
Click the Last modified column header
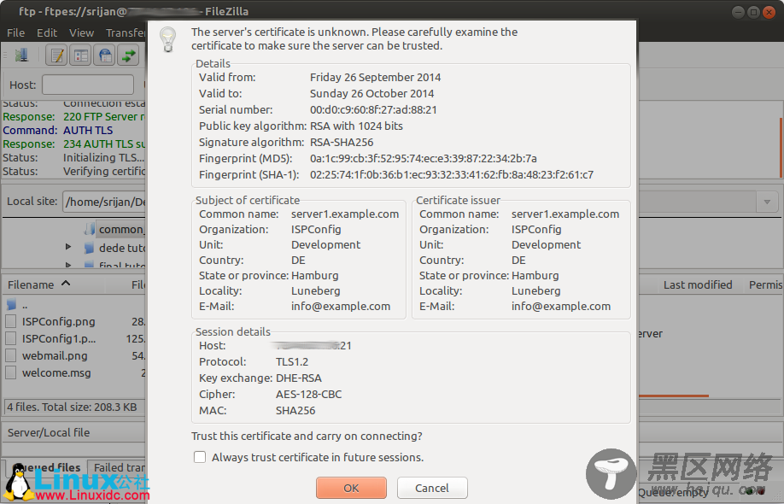click(698, 284)
